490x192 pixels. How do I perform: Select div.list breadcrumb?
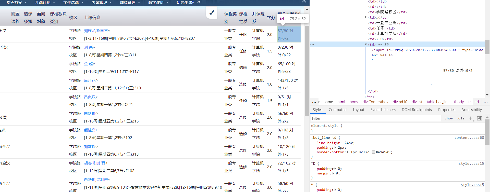417,102
